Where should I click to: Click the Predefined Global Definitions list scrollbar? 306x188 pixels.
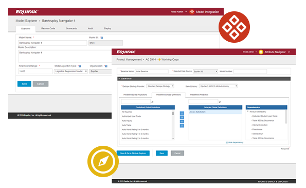tap(173, 125)
